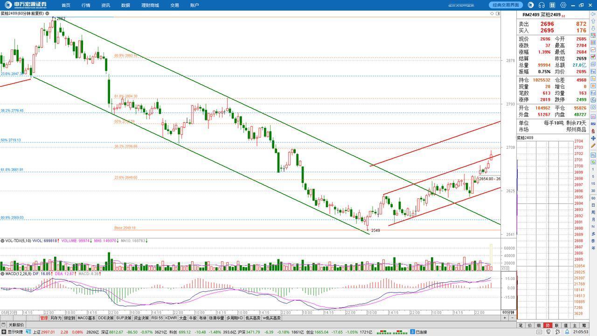Select the pencil drawing tool in sidebar
The image size is (597, 336).
(593, 145)
